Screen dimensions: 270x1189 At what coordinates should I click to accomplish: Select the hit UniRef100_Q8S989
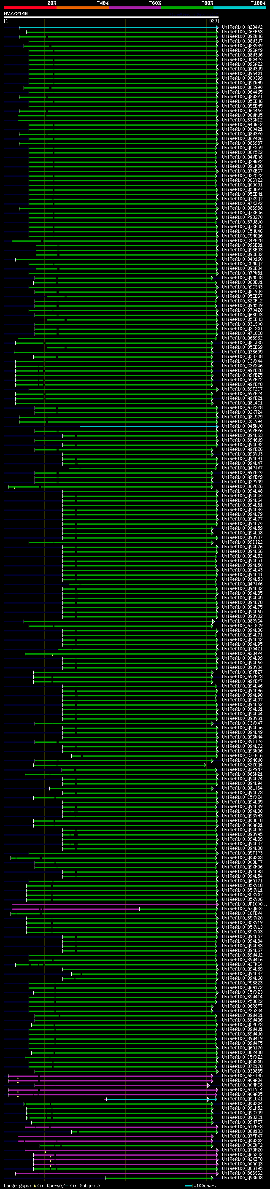pos(242,46)
